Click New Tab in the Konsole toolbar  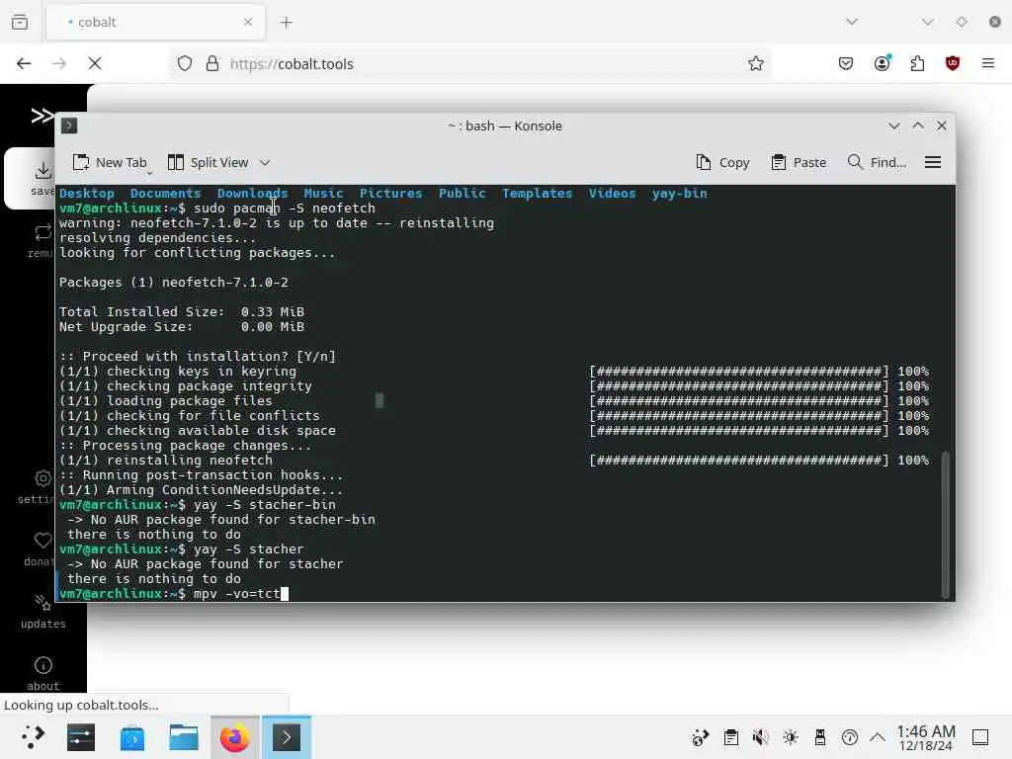[110, 163]
